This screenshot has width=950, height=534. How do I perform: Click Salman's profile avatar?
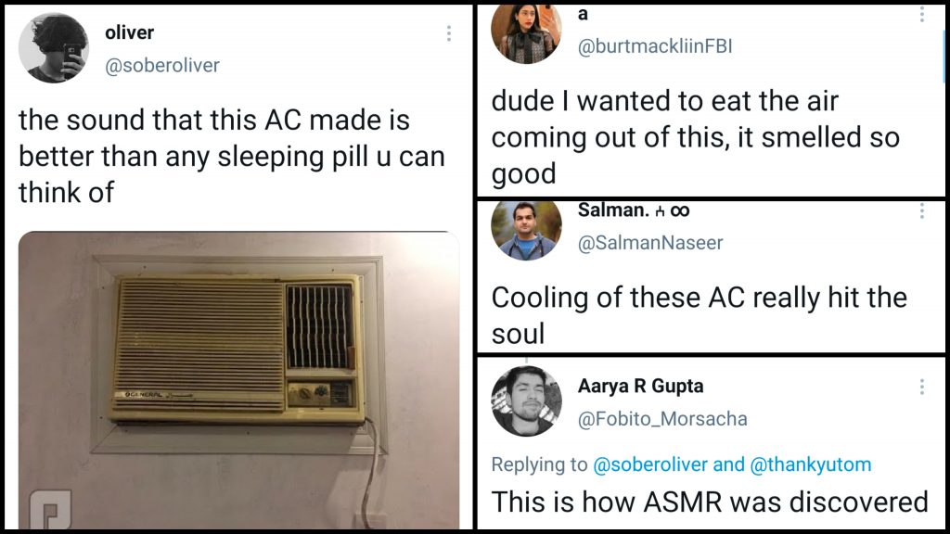click(526, 230)
